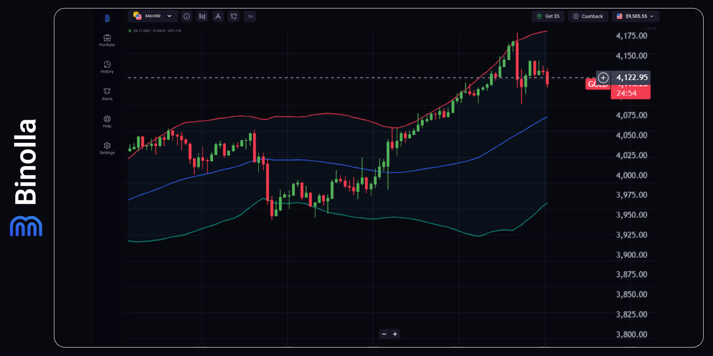Open trade History from the sidebar
The image size is (713, 356).
point(107,67)
